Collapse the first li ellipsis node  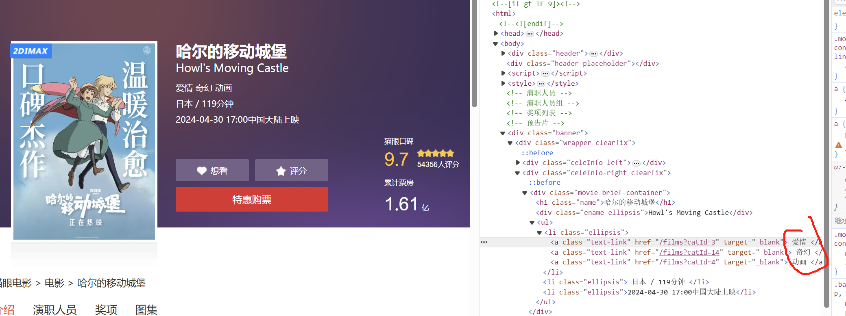click(x=539, y=232)
